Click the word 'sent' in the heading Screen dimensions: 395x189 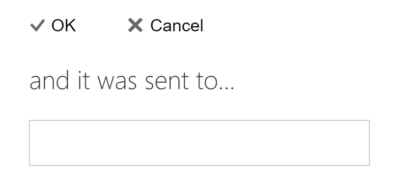[x=167, y=82]
